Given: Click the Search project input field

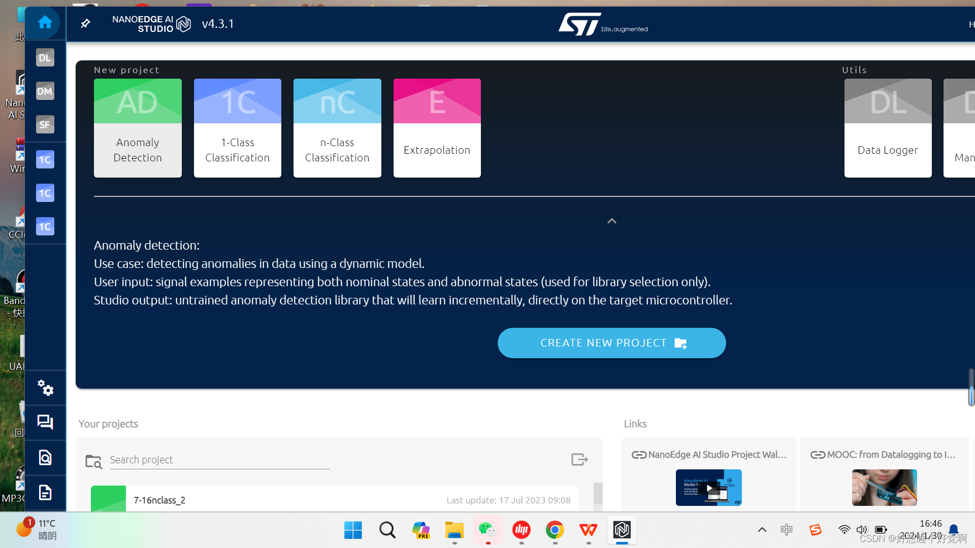Looking at the screenshot, I should pyautogui.click(x=220, y=460).
